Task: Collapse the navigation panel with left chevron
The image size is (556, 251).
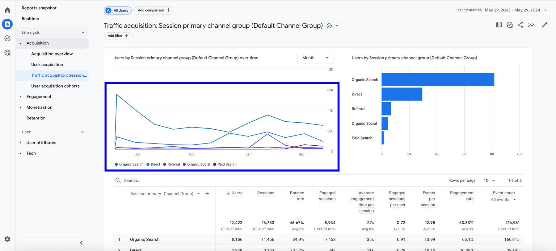Action: [x=81, y=243]
